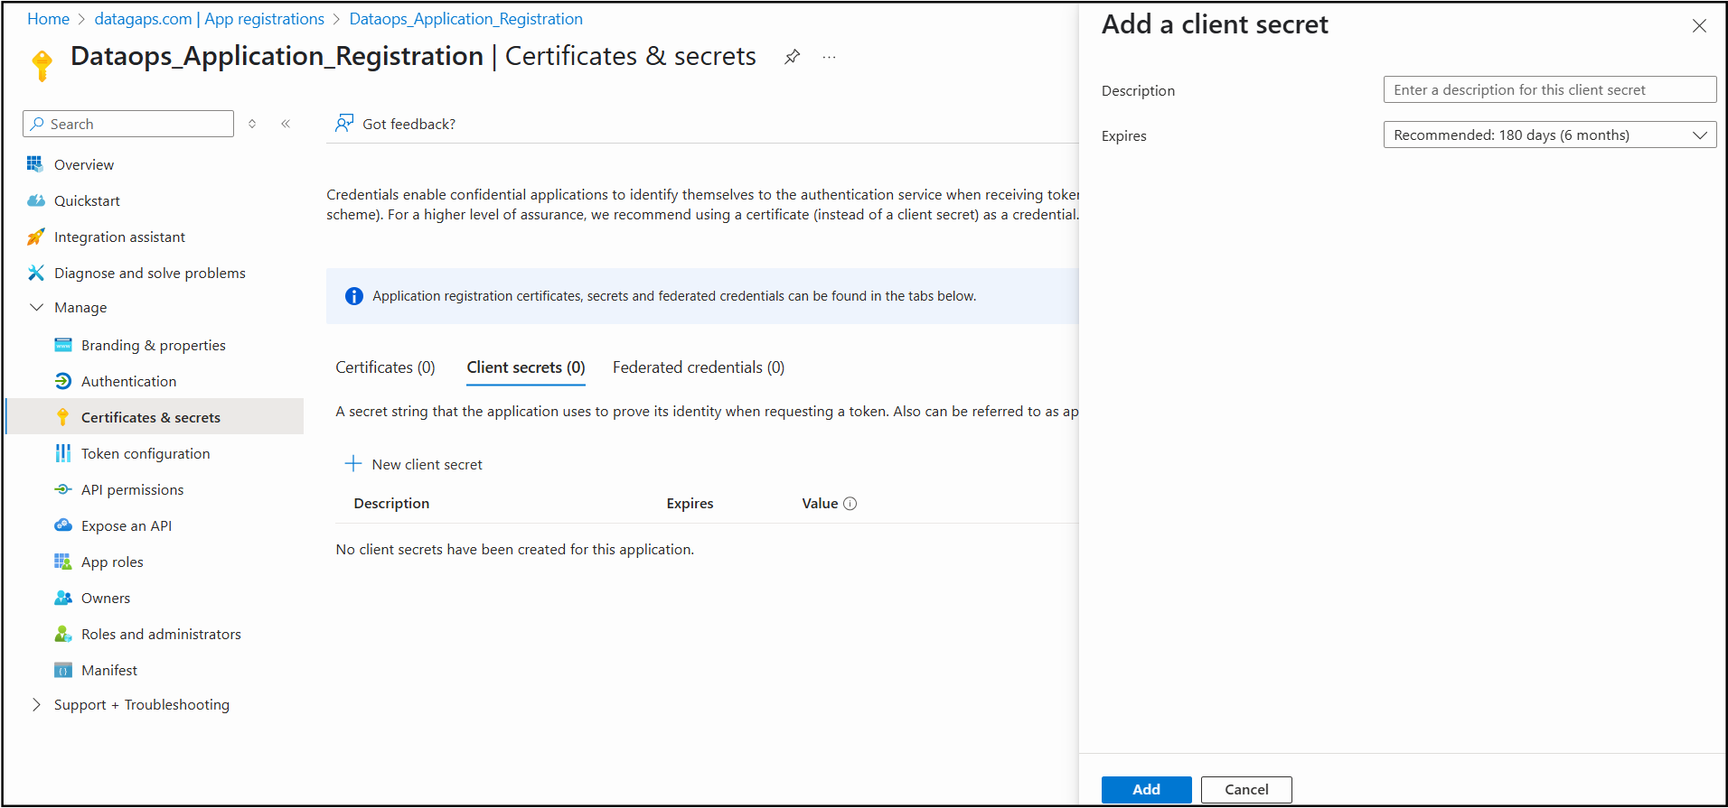
Task: Collapse the Manage section
Action: (x=37, y=307)
